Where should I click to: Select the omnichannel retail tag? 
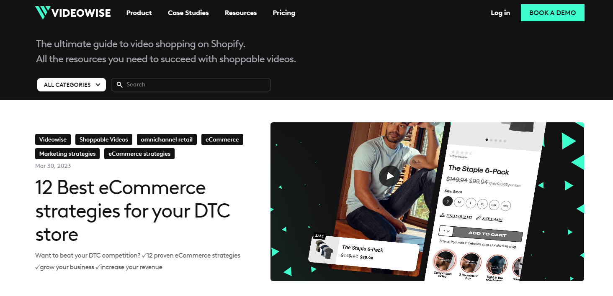(167, 139)
